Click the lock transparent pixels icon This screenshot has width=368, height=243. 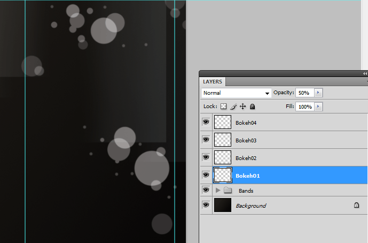pos(224,107)
